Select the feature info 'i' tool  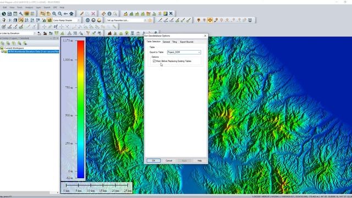point(109,14)
